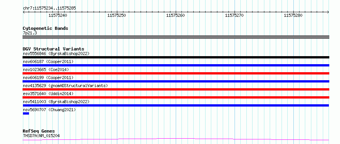Click nsv606199 (Cooper2011) label
Image resolution: width=340 pixels, height=144 pixels.
[48, 78]
